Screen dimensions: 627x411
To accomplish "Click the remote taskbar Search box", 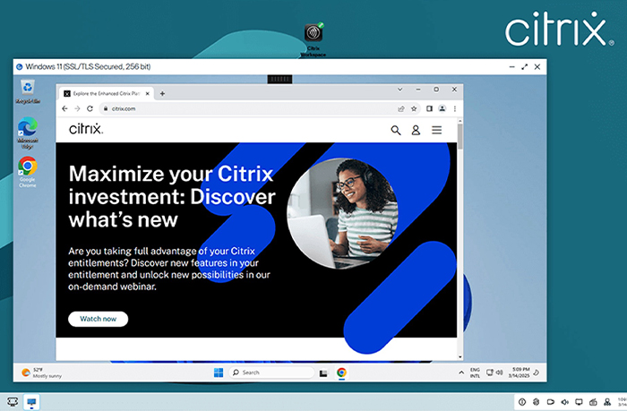I will point(272,372).
